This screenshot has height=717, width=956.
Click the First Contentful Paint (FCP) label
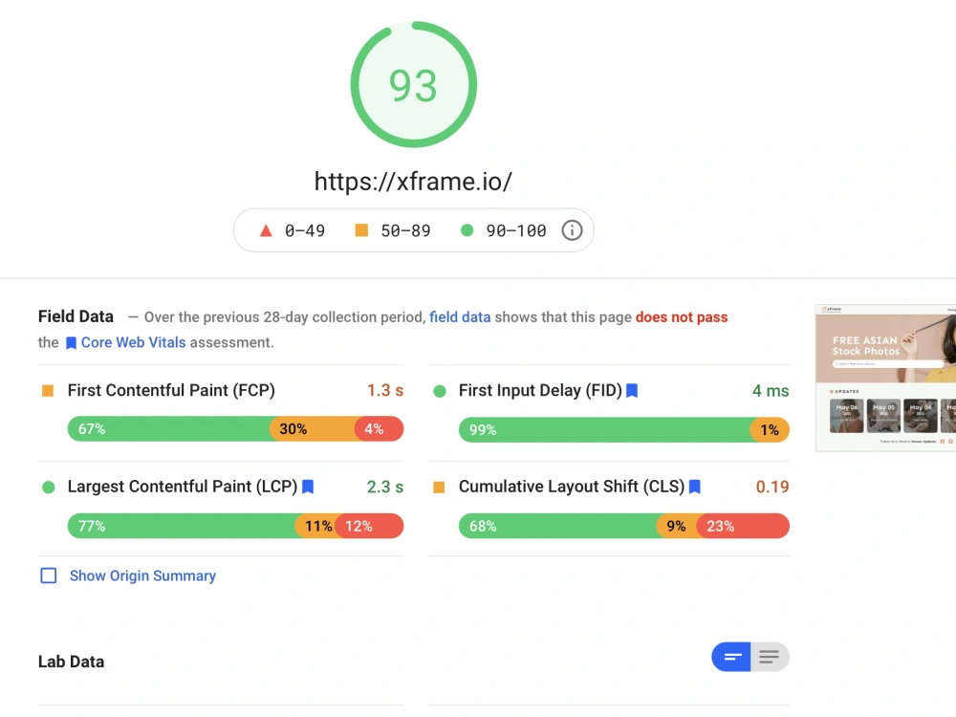[x=171, y=390]
